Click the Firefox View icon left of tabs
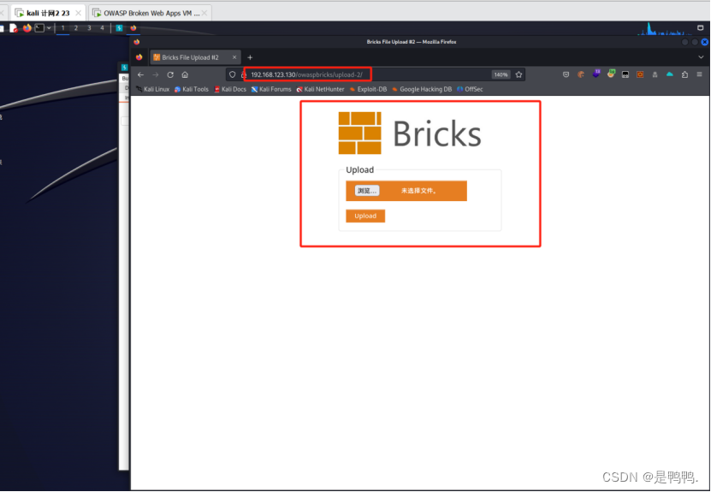Viewport: 711px width, 492px height. [139, 57]
